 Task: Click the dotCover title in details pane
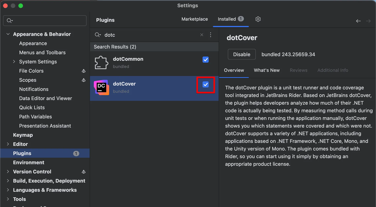[242, 38]
